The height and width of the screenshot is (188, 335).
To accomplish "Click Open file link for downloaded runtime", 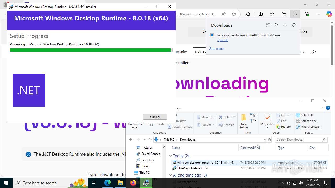I will pyautogui.click(x=223, y=40).
